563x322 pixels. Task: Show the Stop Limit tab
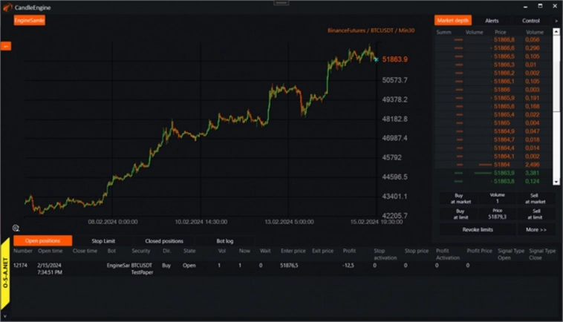pos(103,241)
